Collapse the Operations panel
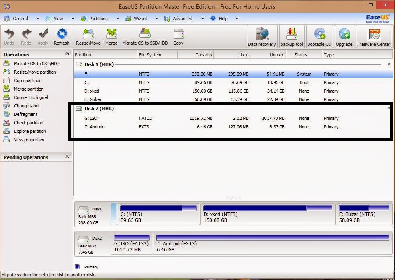Screen dimensions: 395x280 tap(67, 54)
